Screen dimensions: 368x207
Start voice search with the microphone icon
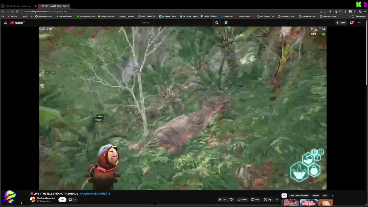pyautogui.click(x=226, y=23)
